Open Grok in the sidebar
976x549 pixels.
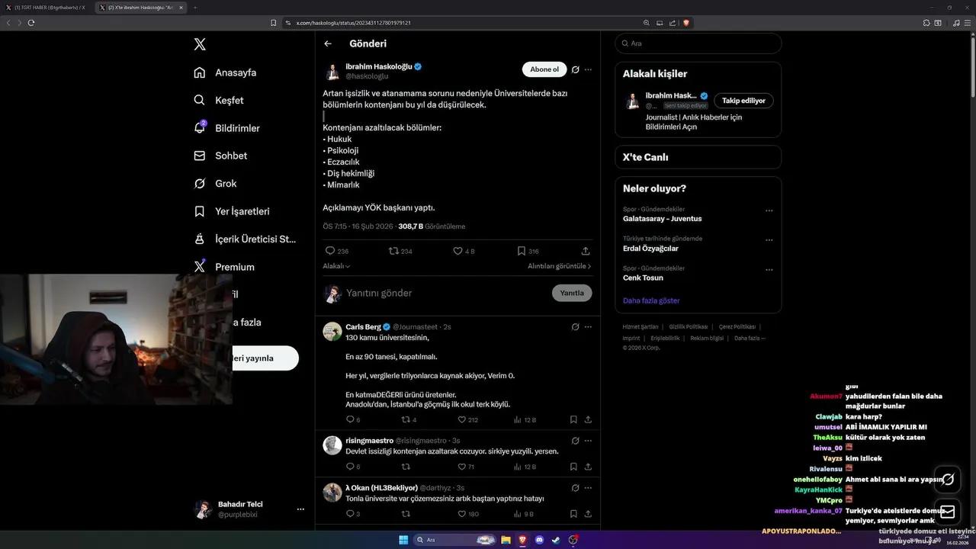(215, 183)
